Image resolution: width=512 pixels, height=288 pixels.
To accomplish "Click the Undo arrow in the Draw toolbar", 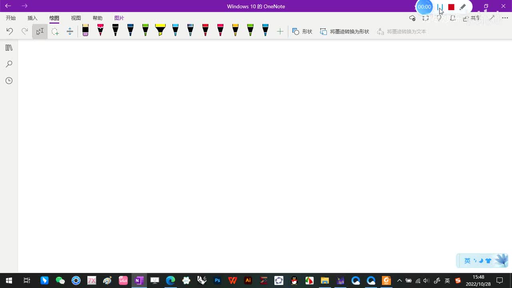I will click(10, 31).
